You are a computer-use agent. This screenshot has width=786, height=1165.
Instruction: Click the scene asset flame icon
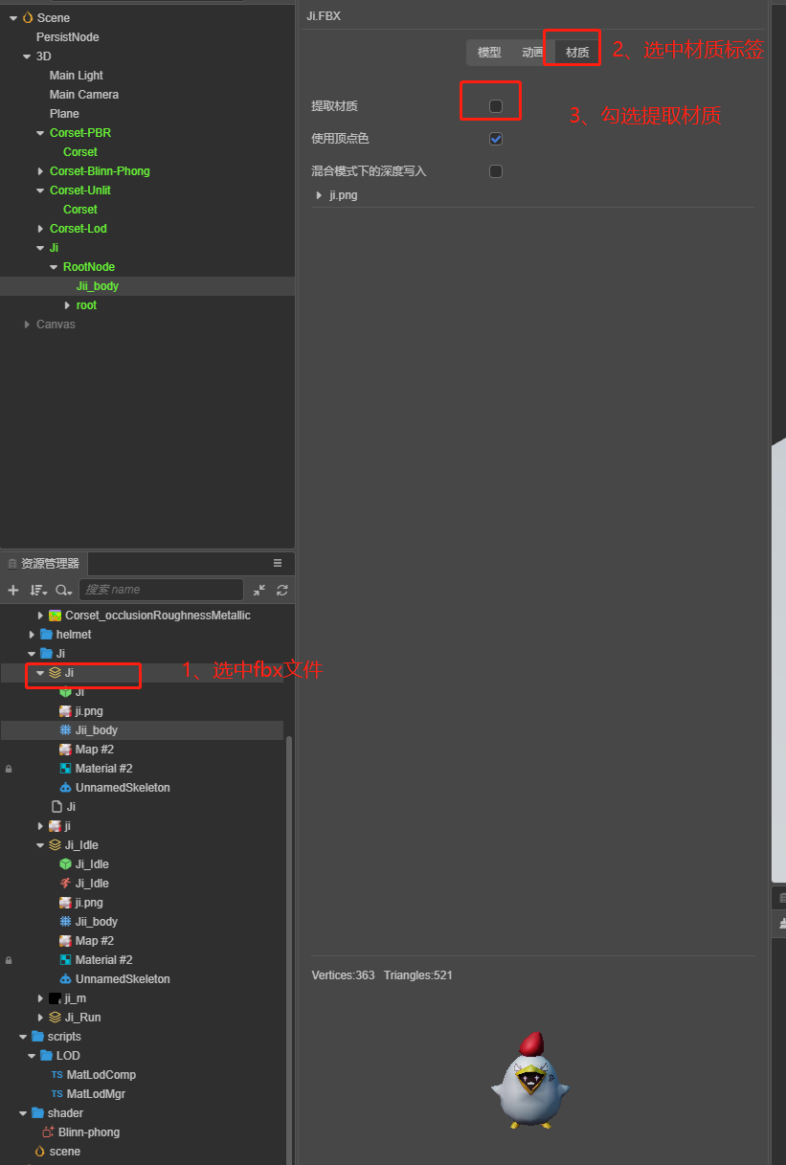39,1151
